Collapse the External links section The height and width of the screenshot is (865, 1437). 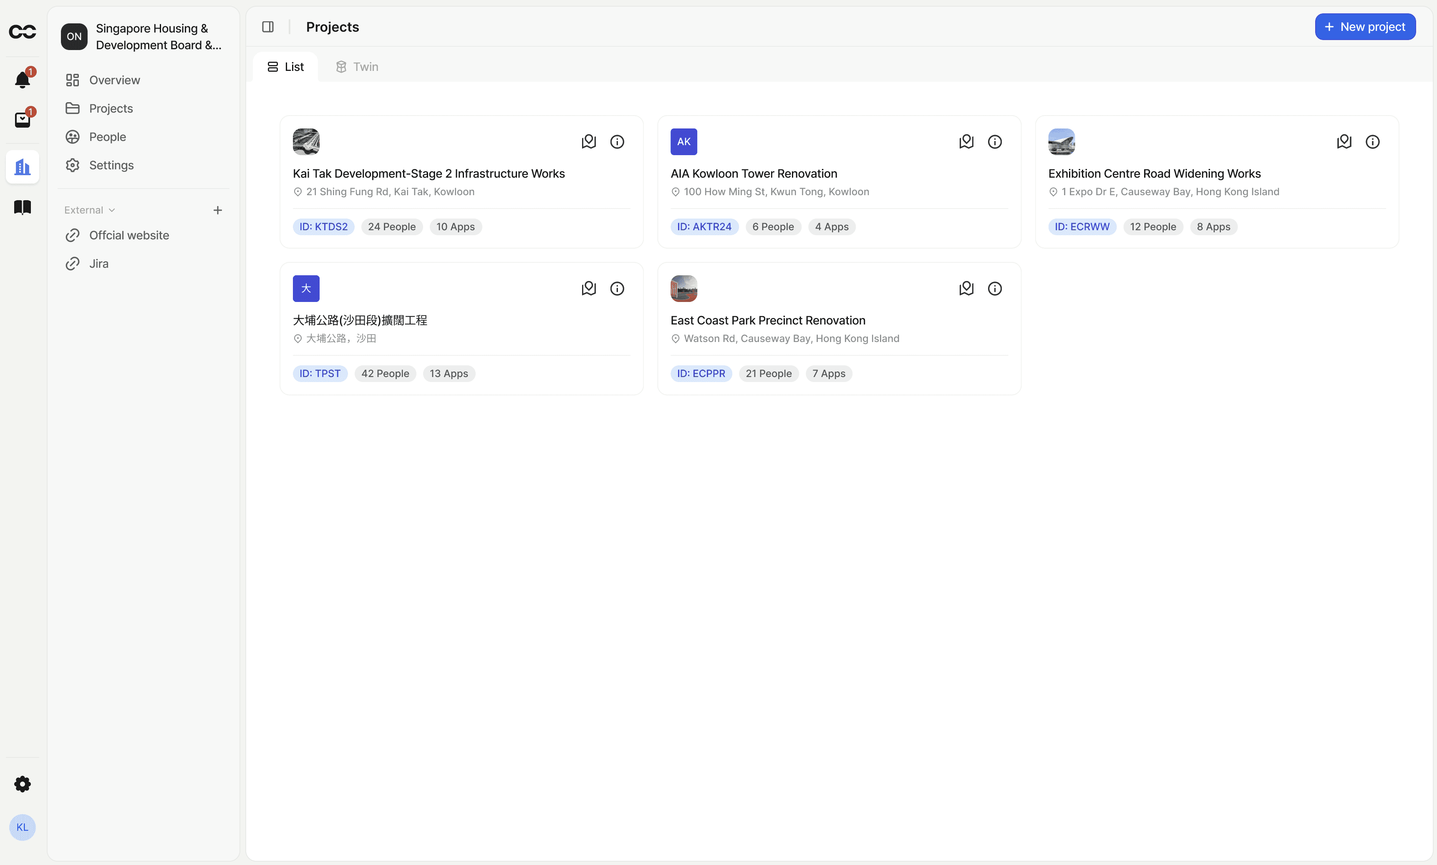click(90, 210)
